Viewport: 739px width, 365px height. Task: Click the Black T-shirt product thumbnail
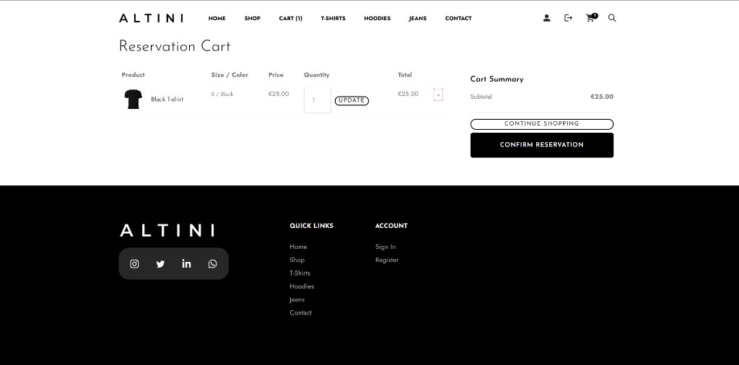click(133, 99)
